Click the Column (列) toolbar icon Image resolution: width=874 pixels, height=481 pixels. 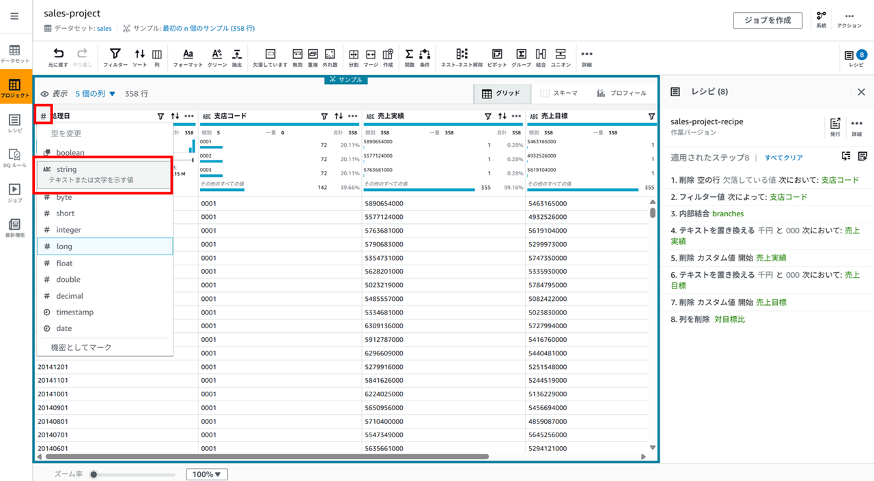point(157,57)
